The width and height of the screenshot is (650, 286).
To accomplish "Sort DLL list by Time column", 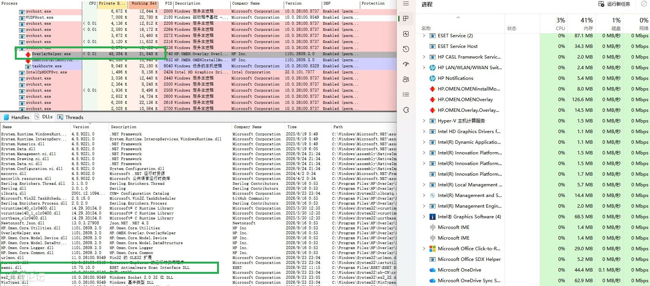I will (x=308, y=127).
